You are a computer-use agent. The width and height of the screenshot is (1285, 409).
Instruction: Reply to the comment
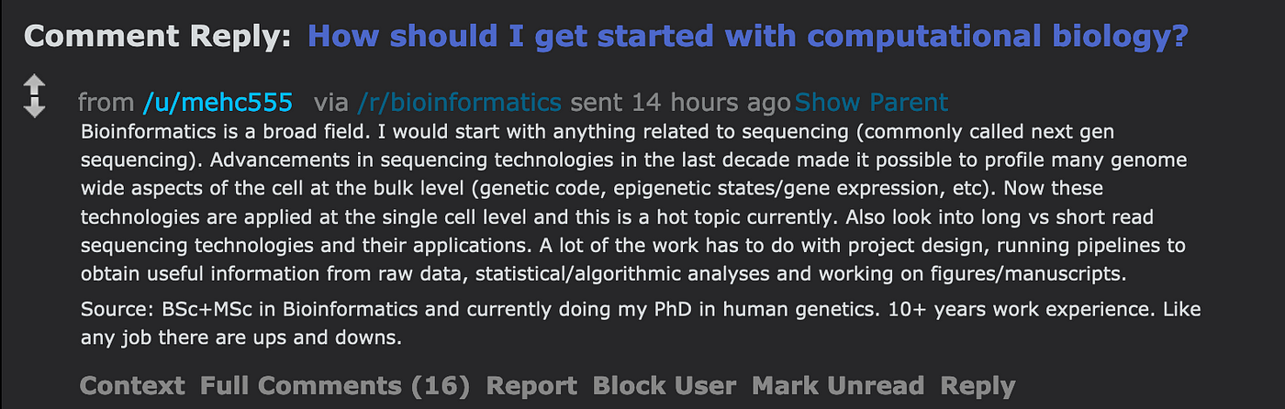(x=978, y=386)
